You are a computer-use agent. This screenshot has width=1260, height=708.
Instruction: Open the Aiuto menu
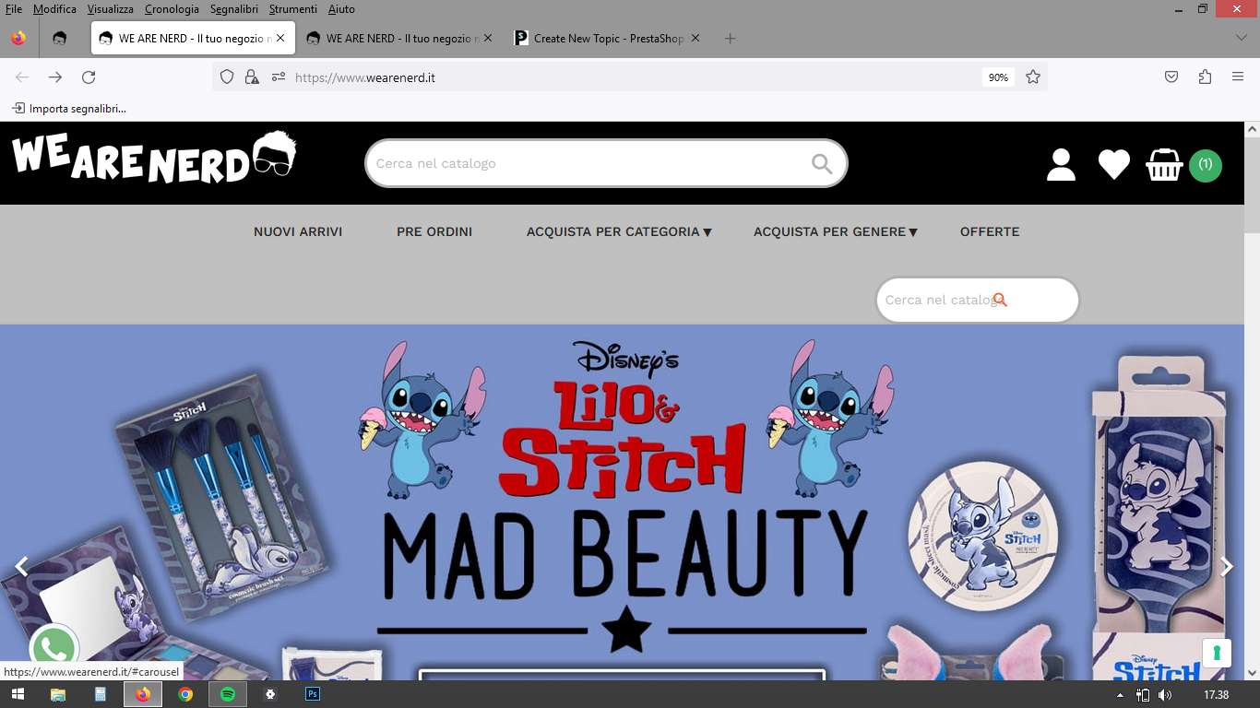pyautogui.click(x=341, y=9)
